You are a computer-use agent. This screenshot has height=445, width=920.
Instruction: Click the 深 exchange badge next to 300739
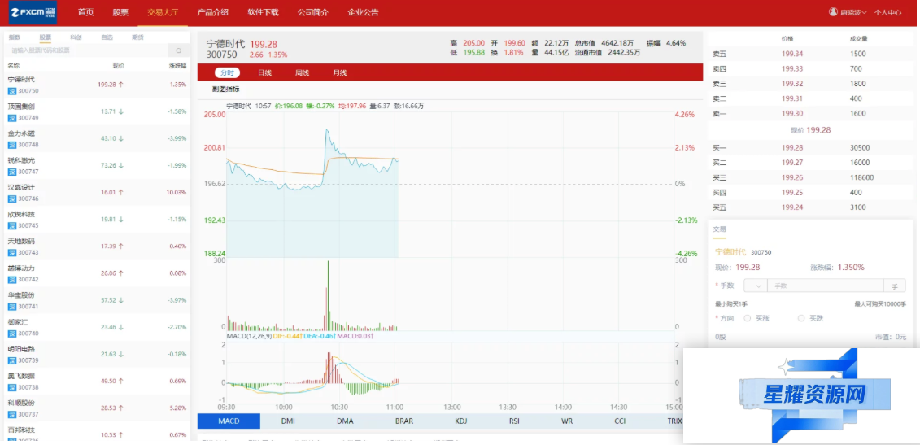tap(11, 361)
